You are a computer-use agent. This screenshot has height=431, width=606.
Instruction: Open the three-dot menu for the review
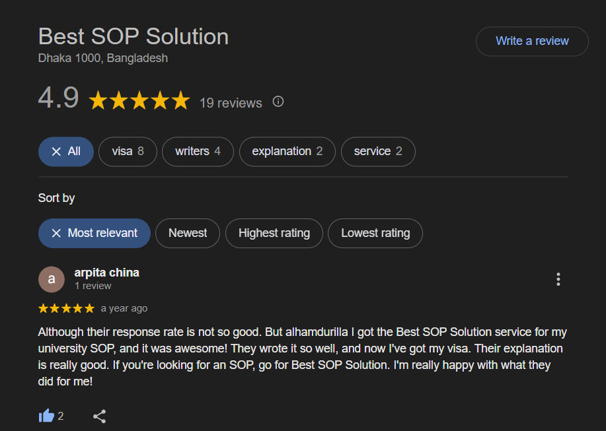[x=558, y=279]
